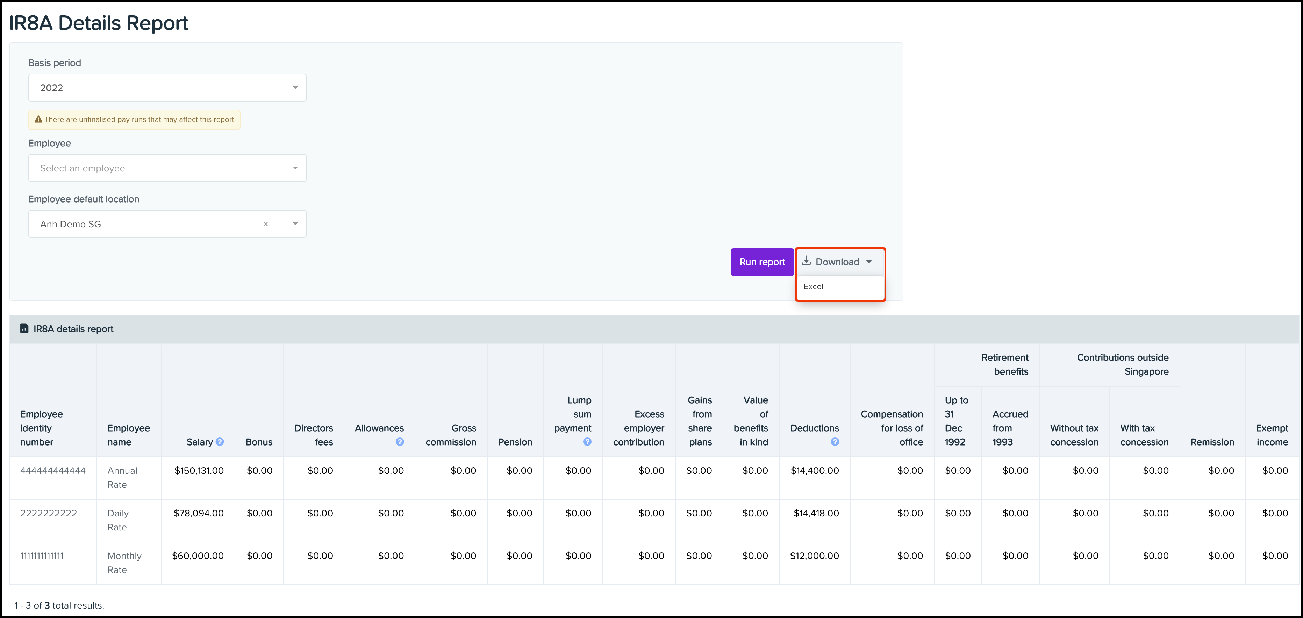Click the Allowances help question icon
This screenshot has width=1303, height=618.
coord(400,442)
